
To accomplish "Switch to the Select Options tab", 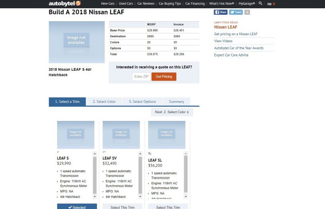I will [142, 101].
